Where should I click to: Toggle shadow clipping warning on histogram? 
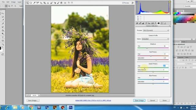tap(137, 2)
